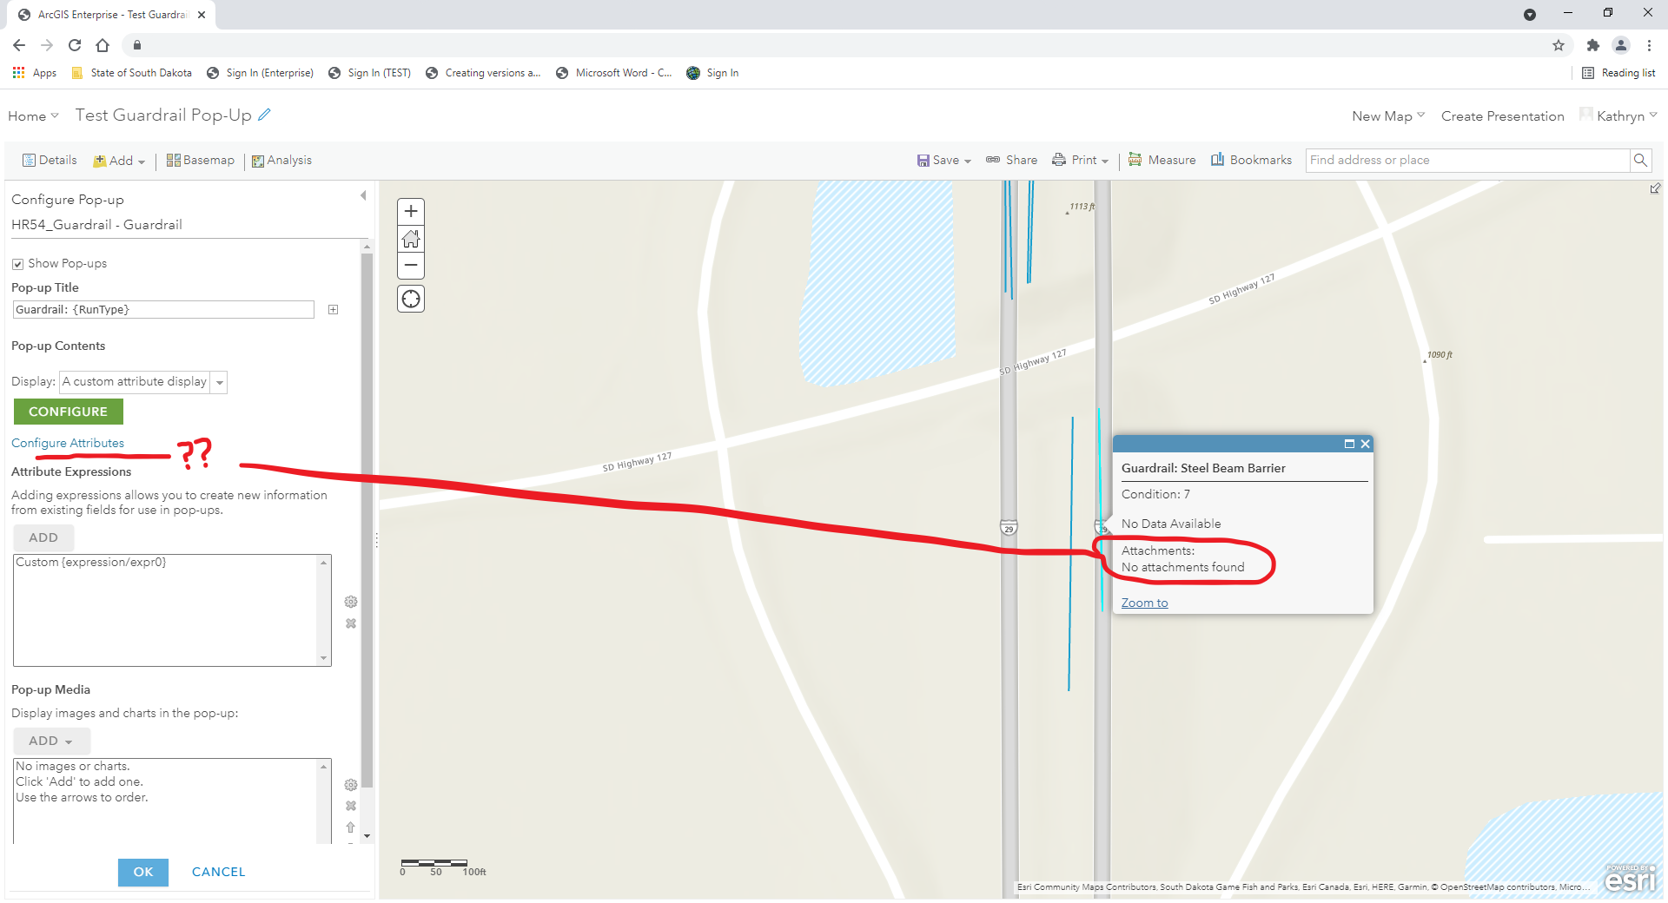Open Creating versions bookmark
Image resolution: width=1668 pixels, height=903 pixels.
click(484, 73)
